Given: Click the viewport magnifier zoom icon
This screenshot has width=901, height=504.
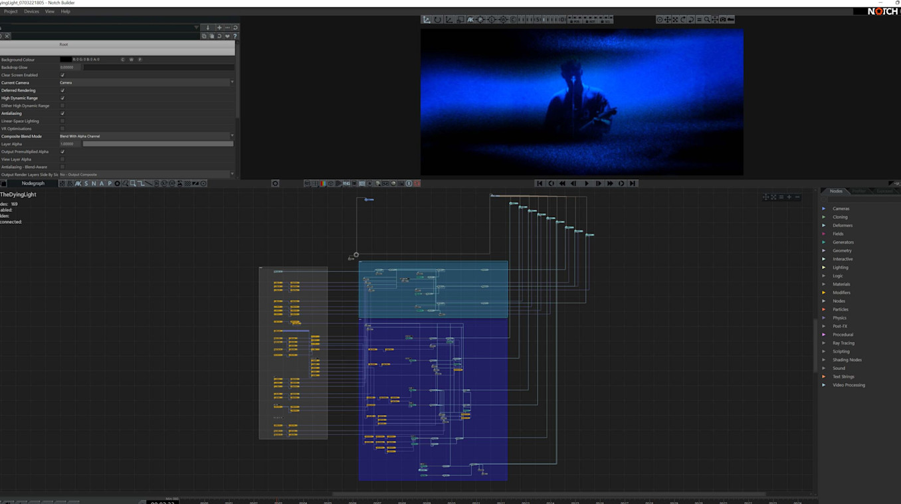Looking at the screenshot, I should (707, 20).
